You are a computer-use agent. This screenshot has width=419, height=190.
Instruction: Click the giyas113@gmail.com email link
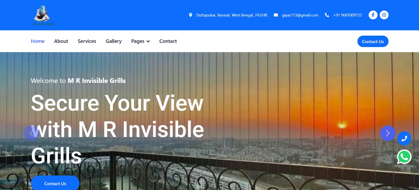click(x=300, y=15)
